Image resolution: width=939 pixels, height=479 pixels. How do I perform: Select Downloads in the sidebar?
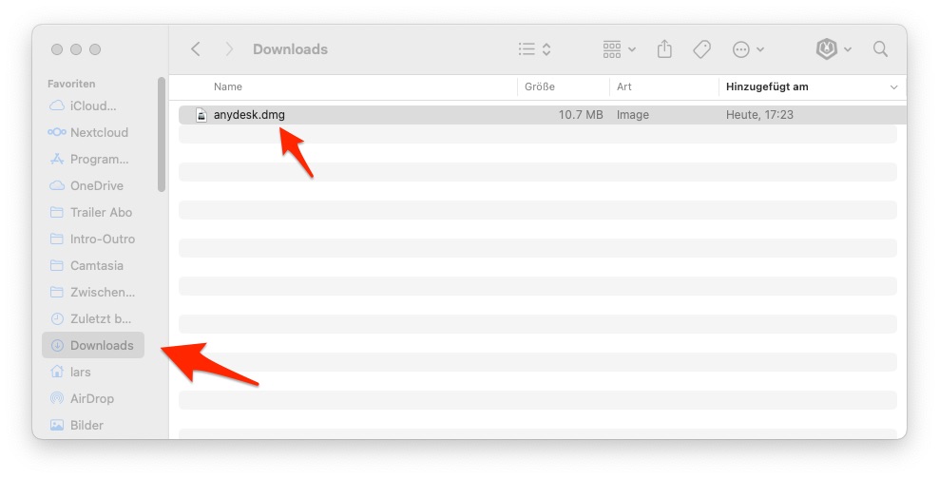[x=93, y=346]
